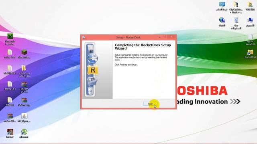The image size is (257, 144).
Task: Select the folder with Arabic label on left
Action: (24, 71)
